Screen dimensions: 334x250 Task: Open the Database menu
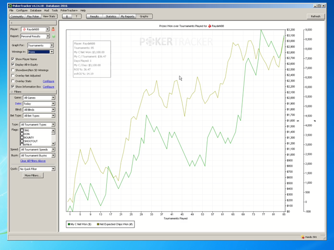point(35,10)
